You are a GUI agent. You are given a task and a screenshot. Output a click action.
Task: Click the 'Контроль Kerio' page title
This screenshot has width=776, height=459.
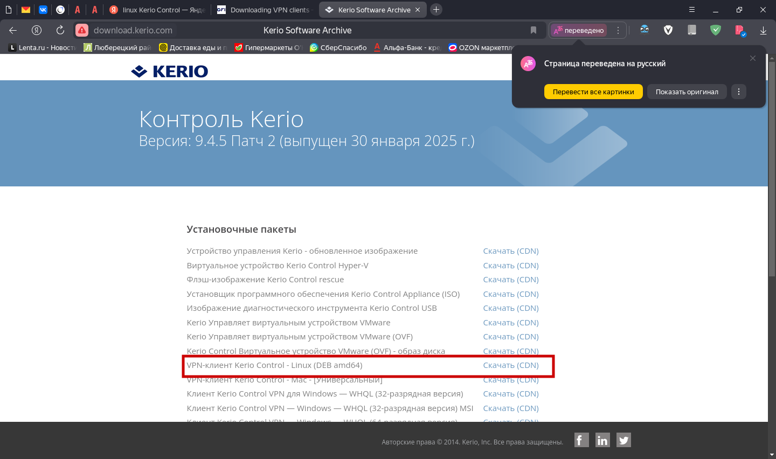click(x=221, y=119)
